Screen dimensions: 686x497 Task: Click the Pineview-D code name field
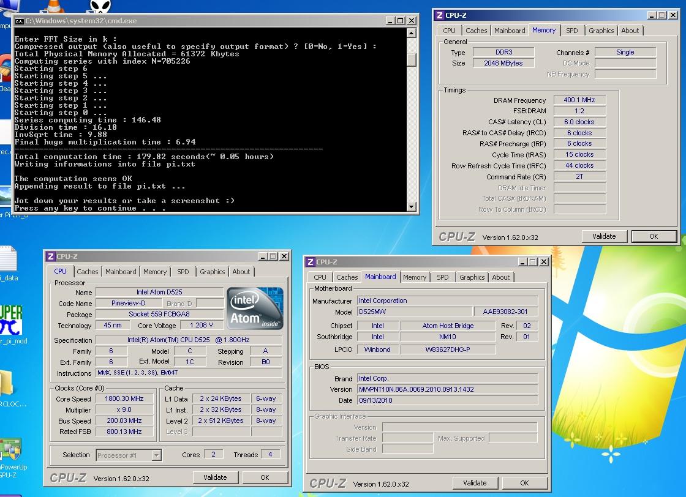[x=129, y=304]
